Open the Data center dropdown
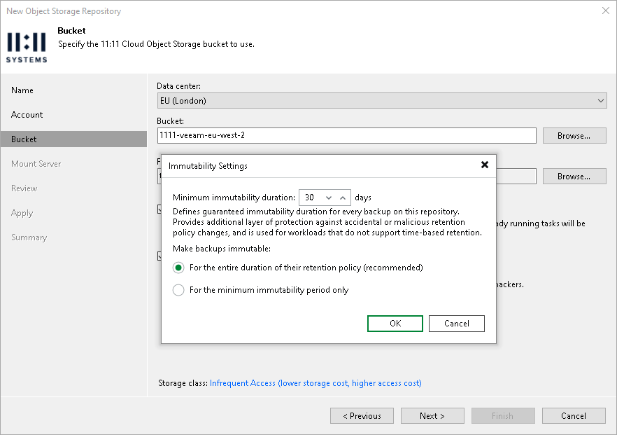 (x=382, y=100)
